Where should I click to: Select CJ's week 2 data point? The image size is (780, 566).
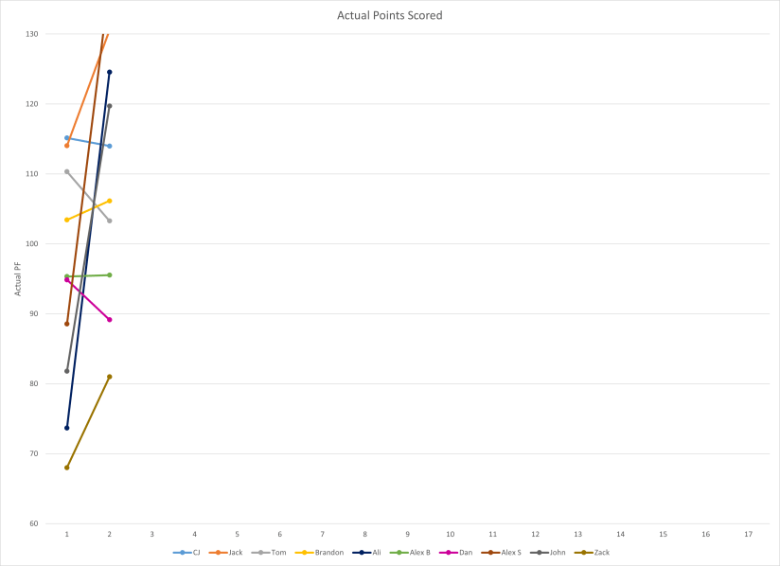click(x=110, y=146)
